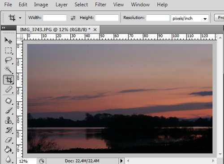Open the Edit menu

[x=23, y=4]
